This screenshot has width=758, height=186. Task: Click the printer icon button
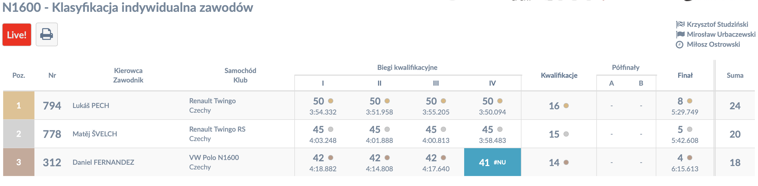pos(47,34)
